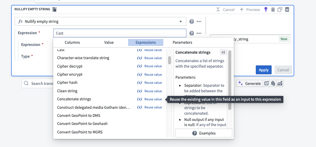Click the v1 version badge
This screenshot has height=147, width=316.
point(223,52)
